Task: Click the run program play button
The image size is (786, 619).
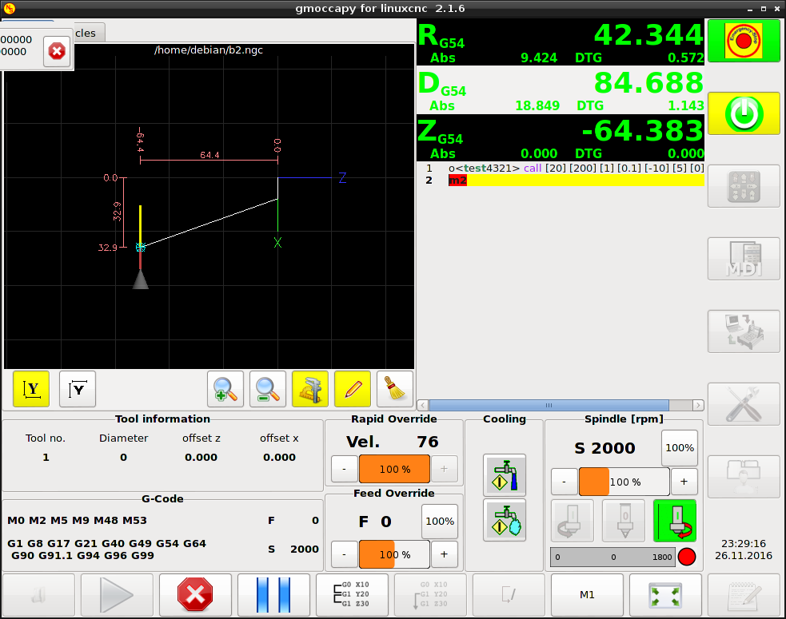Action: coord(117,595)
